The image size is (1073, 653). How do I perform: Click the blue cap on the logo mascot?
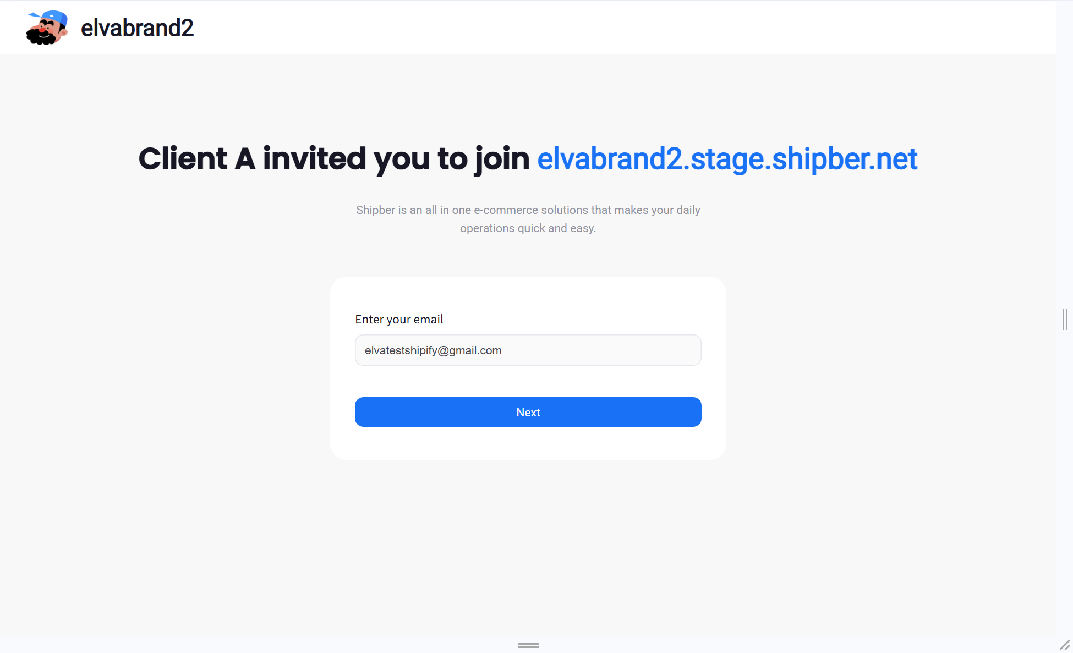point(53,18)
